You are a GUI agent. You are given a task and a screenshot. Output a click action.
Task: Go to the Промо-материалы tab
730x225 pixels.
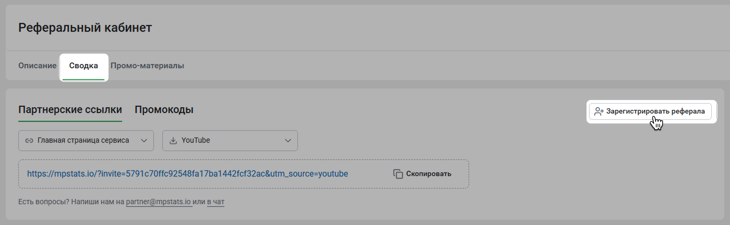tap(147, 66)
